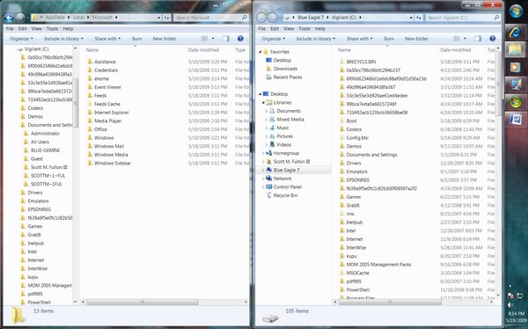Click the refresh button beside the Vigilant (C:) address bar

pyautogui.click(x=419, y=18)
